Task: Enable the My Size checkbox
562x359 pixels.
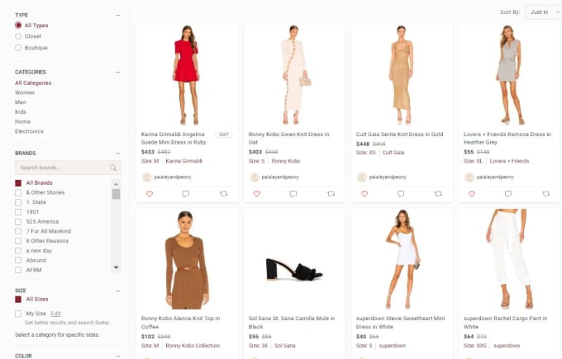Action: [18, 314]
